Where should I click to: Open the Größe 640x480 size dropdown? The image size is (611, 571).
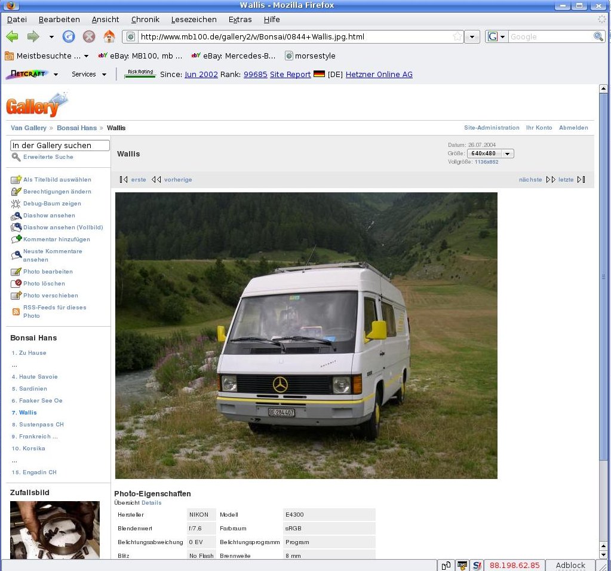tap(490, 154)
